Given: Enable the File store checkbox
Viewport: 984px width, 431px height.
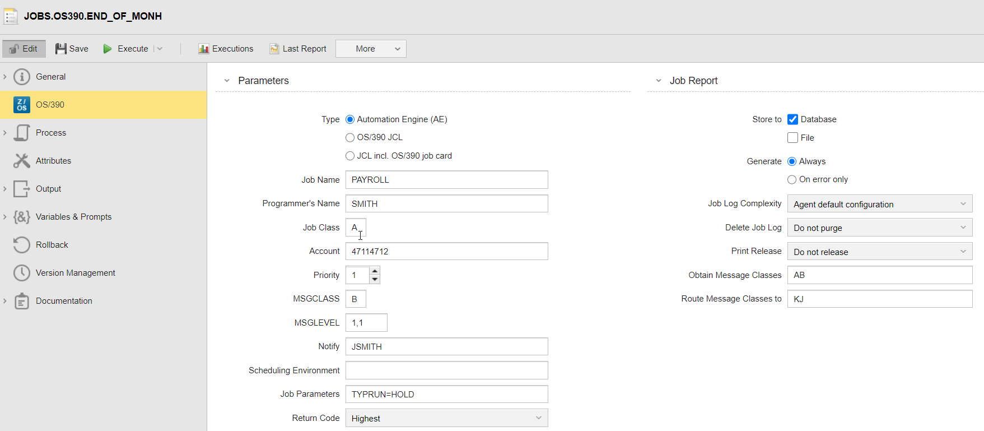Looking at the screenshot, I should tap(792, 138).
